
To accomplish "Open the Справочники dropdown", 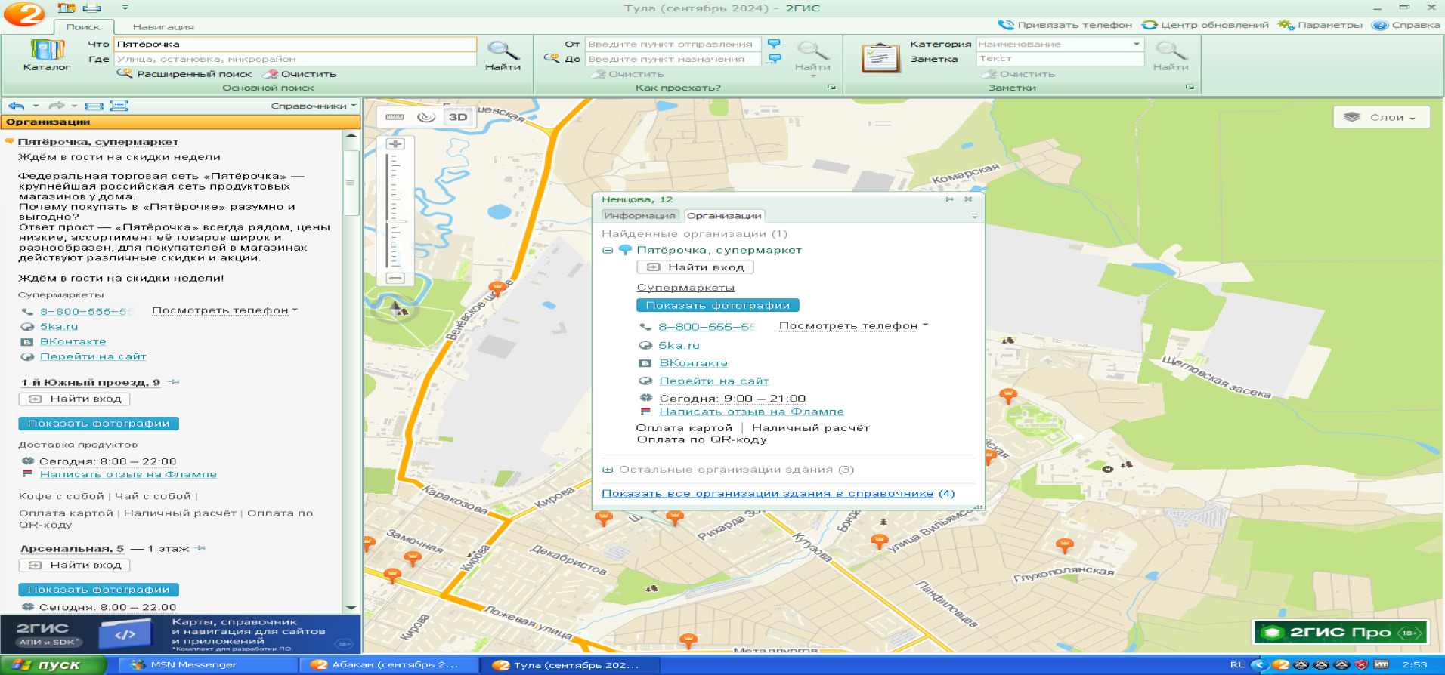I will [x=313, y=106].
